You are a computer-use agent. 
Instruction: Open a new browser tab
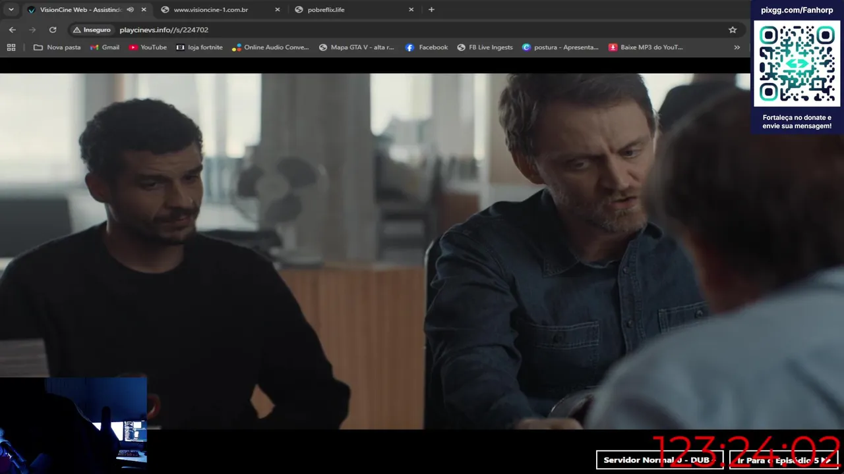(x=431, y=10)
